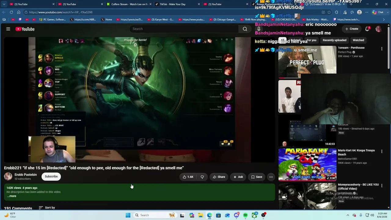Dislike the Erobb221 video
Screen dimensions: 391x220
point(202,177)
